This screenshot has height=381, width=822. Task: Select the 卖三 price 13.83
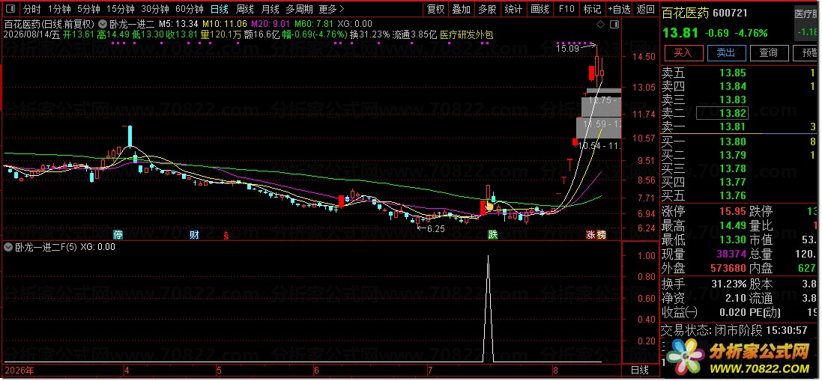tap(732, 100)
